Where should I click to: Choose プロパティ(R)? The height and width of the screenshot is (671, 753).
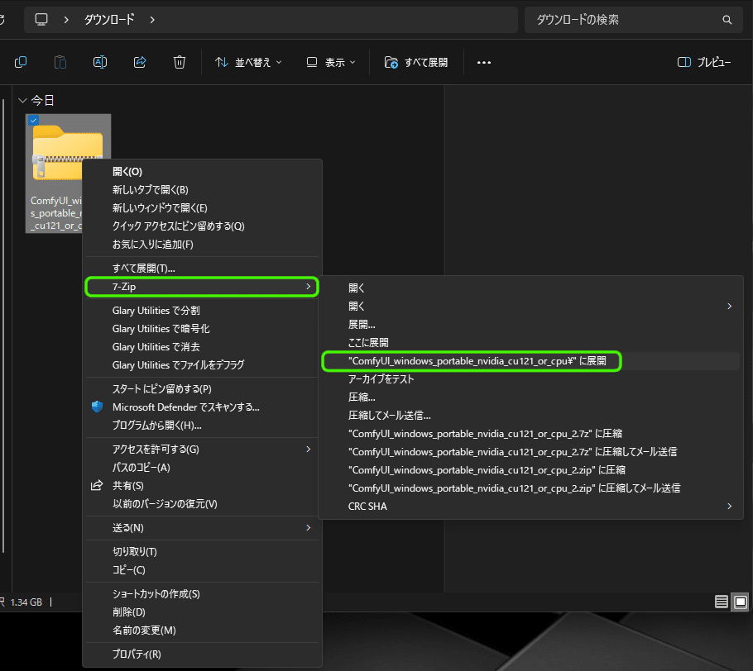[202, 654]
